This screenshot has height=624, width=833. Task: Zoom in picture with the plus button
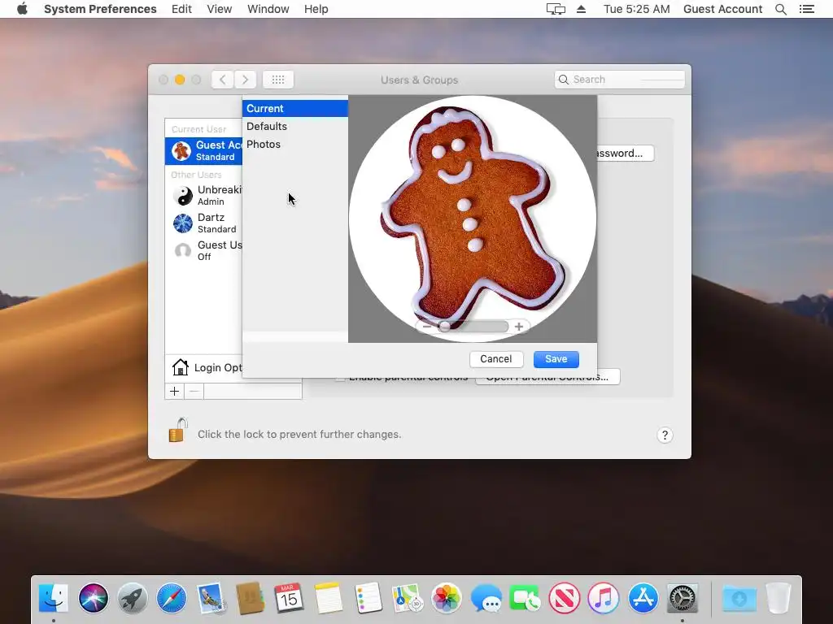pos(518,327)
